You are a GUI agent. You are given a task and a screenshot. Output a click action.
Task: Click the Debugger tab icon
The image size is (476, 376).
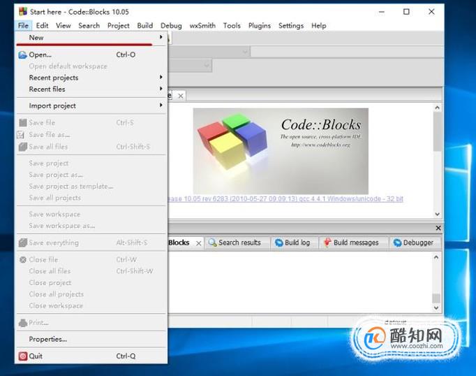tap(397, 243)
